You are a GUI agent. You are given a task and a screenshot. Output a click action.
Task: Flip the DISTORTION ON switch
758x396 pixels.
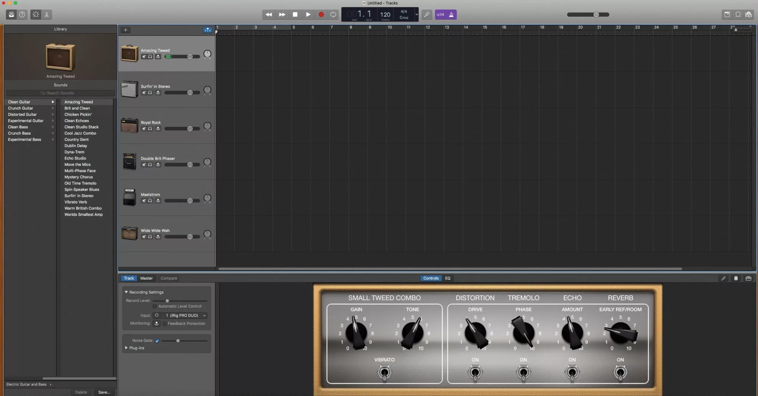click(x=475, y=372)
